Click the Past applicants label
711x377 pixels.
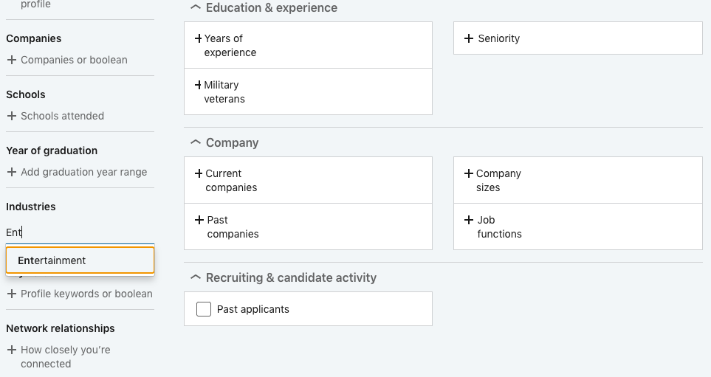pos(253,309)
